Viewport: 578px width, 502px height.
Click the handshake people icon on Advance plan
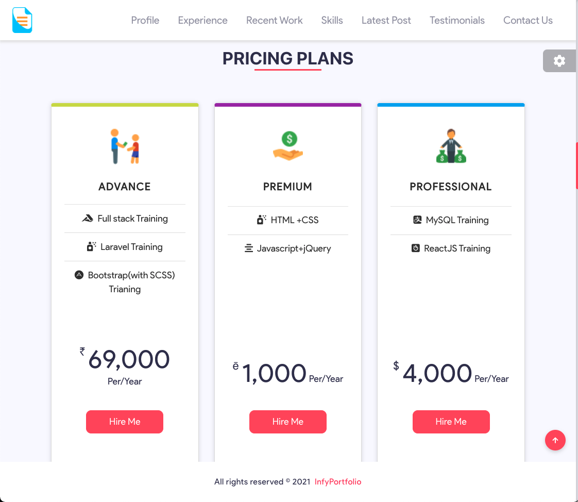[x=124, y=145]
